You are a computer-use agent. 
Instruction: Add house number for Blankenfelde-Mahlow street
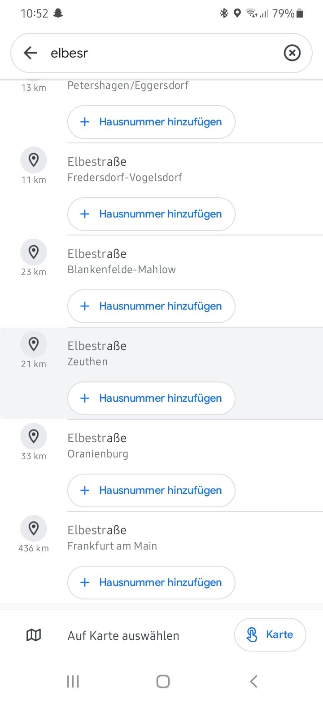(151, 306)
